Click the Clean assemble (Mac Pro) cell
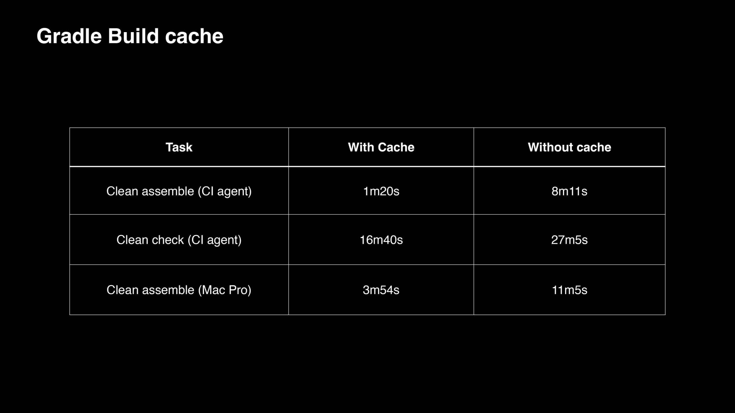735x413 pixels. pyautogui.click(x=179, y=290)
